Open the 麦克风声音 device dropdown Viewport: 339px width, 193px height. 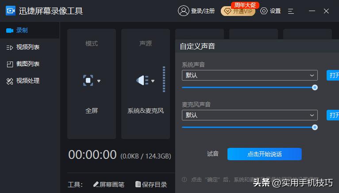click(x=250, y=115)
